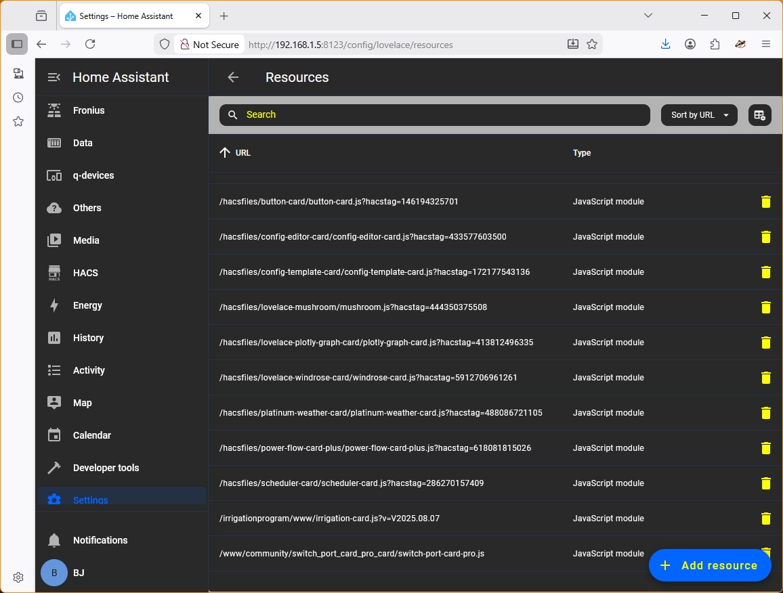Open the browser application menu
This screenshot has width=783, height=593.
point(766,45)
